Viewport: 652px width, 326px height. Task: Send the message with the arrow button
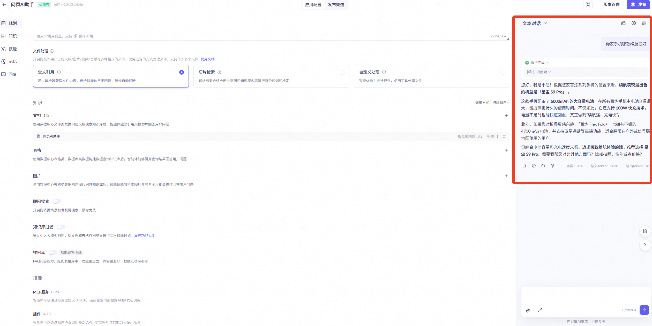click(x=644, y=310)
